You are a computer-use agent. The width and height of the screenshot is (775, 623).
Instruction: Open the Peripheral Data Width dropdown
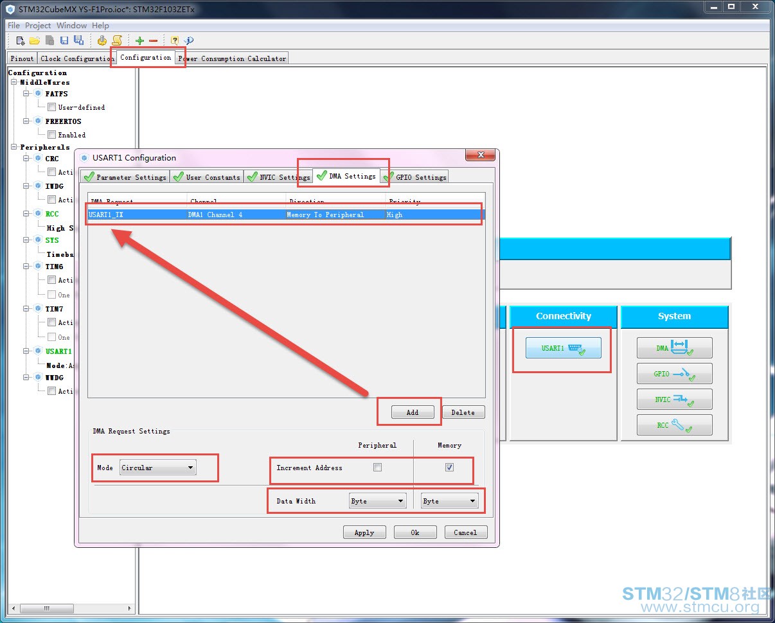pos(378,501)
